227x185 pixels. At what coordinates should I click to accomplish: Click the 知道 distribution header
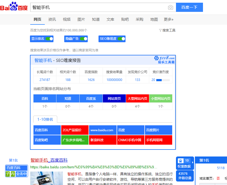(68, 98)
